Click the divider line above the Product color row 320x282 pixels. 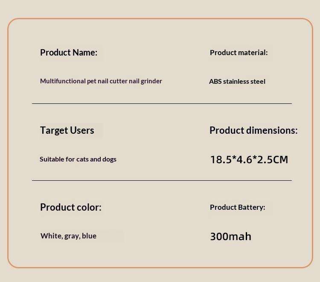point(162,180)
